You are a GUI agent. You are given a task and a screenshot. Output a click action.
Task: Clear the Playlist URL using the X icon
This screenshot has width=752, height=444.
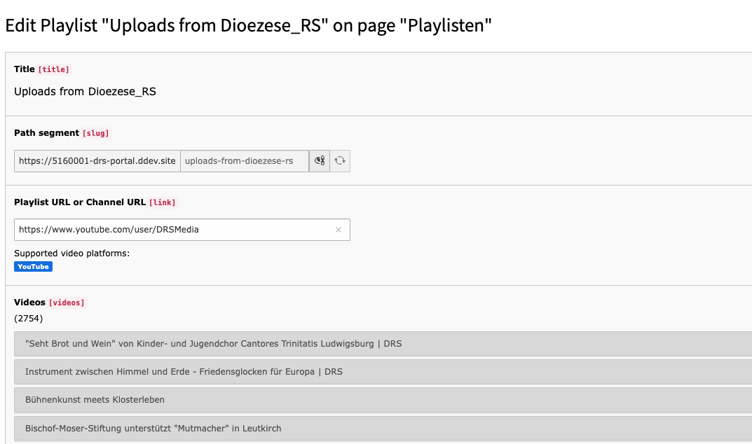pyautogui.click(x=339, y=230)
